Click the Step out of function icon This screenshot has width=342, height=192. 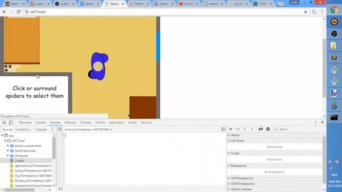point(252,129)
